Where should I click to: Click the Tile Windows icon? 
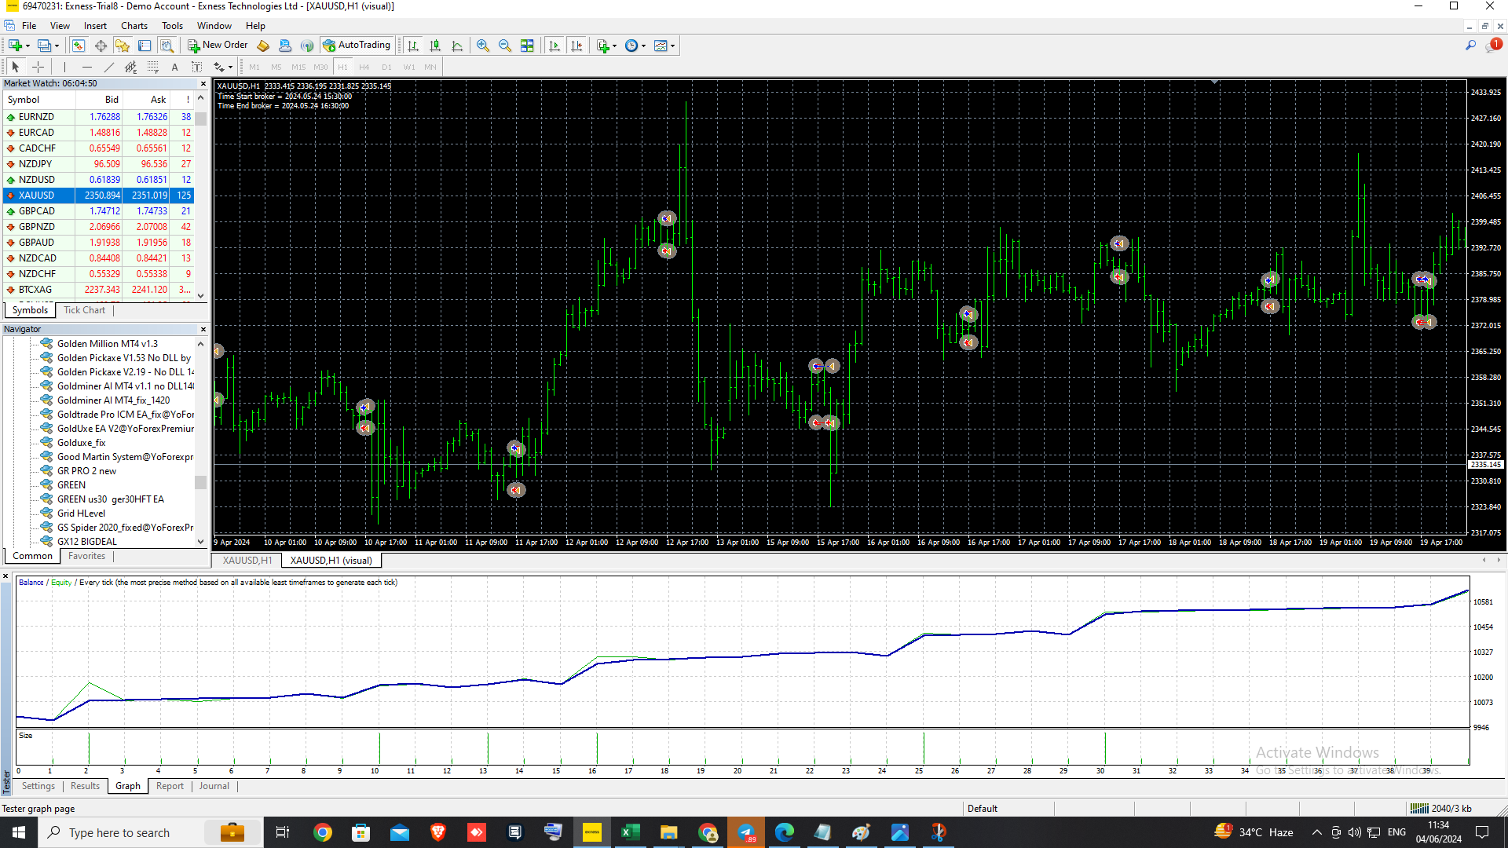coord(528,46)
